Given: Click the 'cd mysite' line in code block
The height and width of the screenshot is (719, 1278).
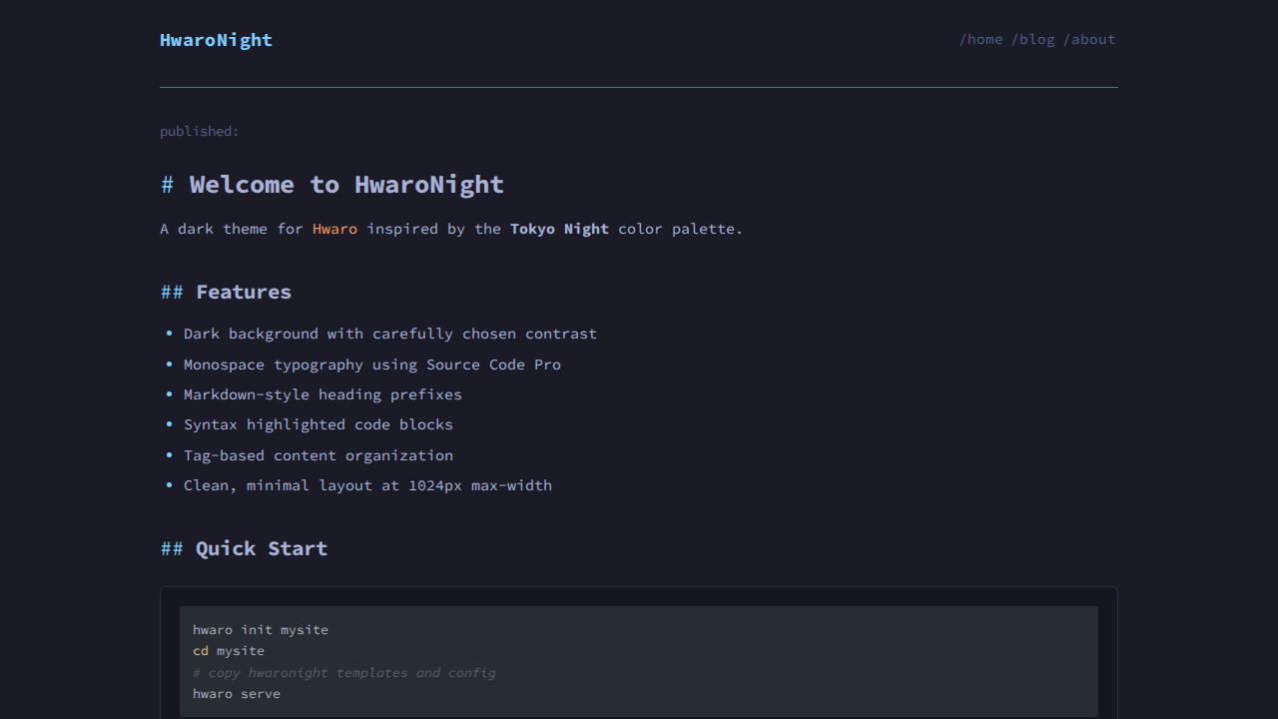Looking at the screenshot, I should (229, 651).
